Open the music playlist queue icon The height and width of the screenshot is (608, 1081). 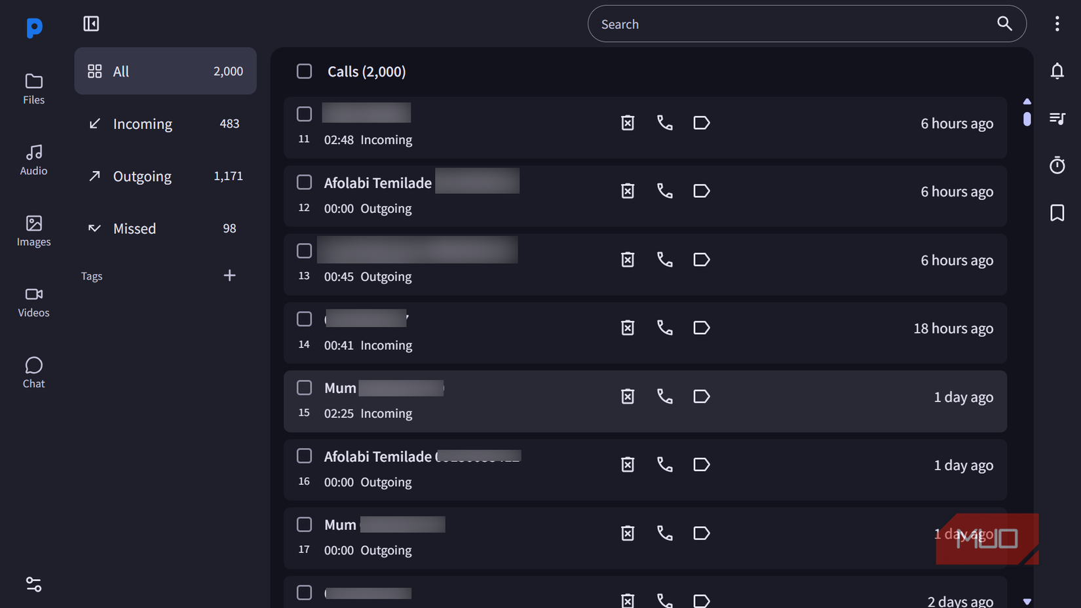[x=1057, y=118]
